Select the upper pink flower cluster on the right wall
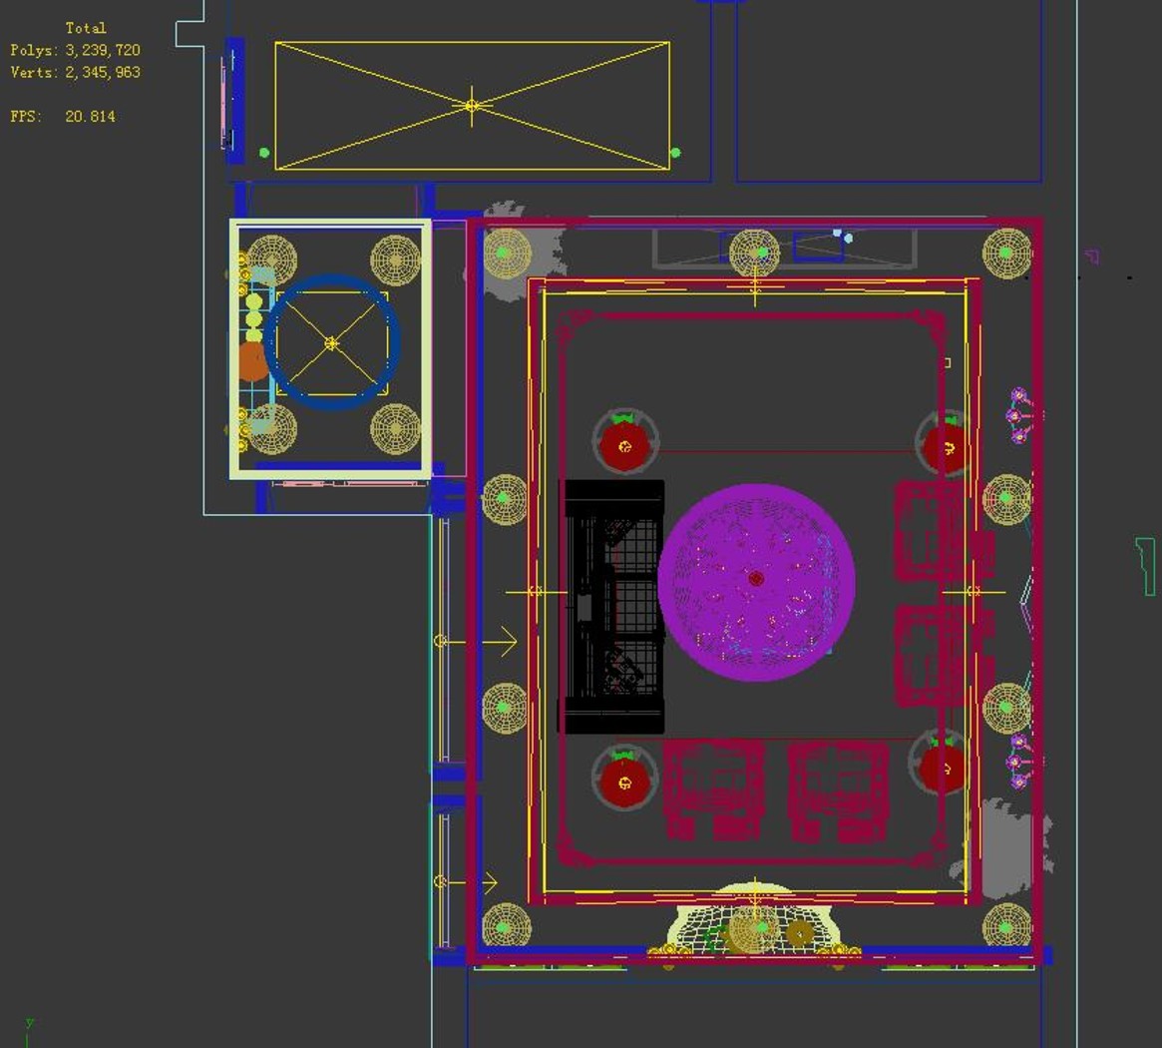Viewport: 1162px width, 1048px height. coord(1019,415)
